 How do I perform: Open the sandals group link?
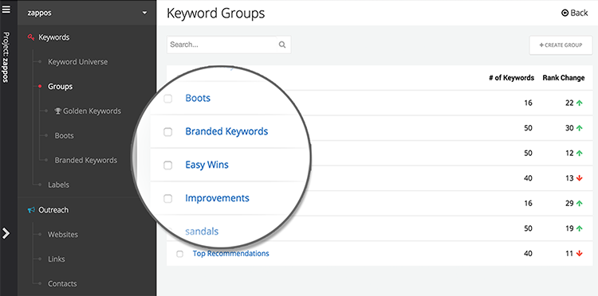coord(202,232)
